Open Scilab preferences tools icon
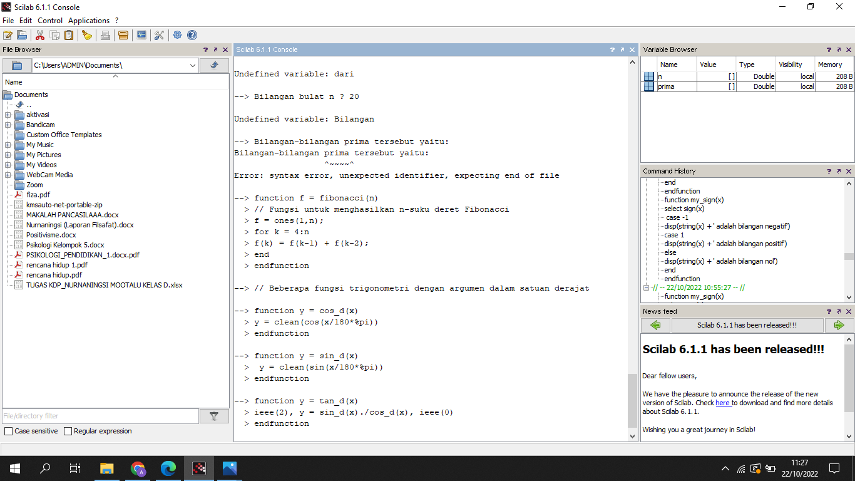 [x=159, y=35]
